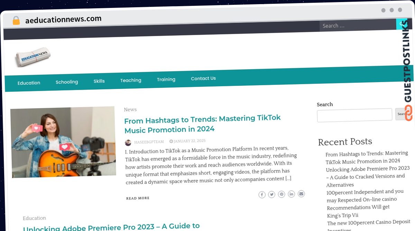
Task: Share the TikTok article on Twitter
Action: pyautogui.click(x=272, y=194)
